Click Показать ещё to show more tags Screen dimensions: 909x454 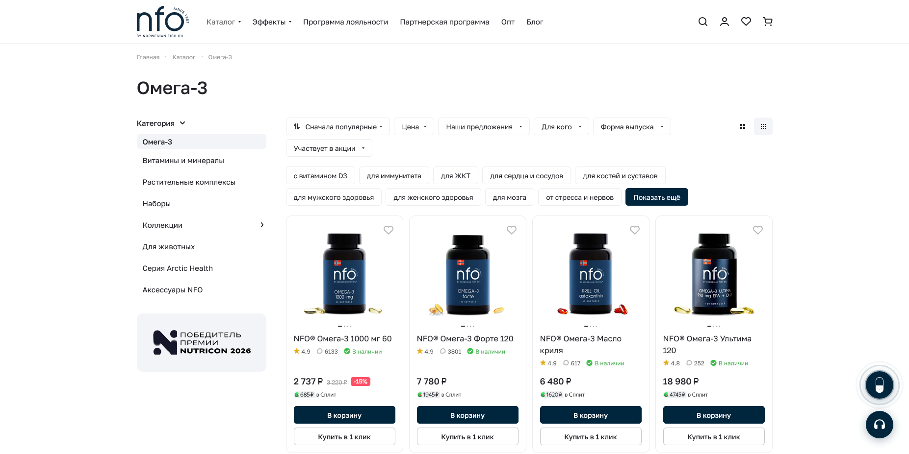(657, 197)
